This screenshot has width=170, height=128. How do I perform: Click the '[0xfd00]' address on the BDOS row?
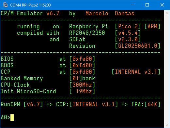coord(82,65)
